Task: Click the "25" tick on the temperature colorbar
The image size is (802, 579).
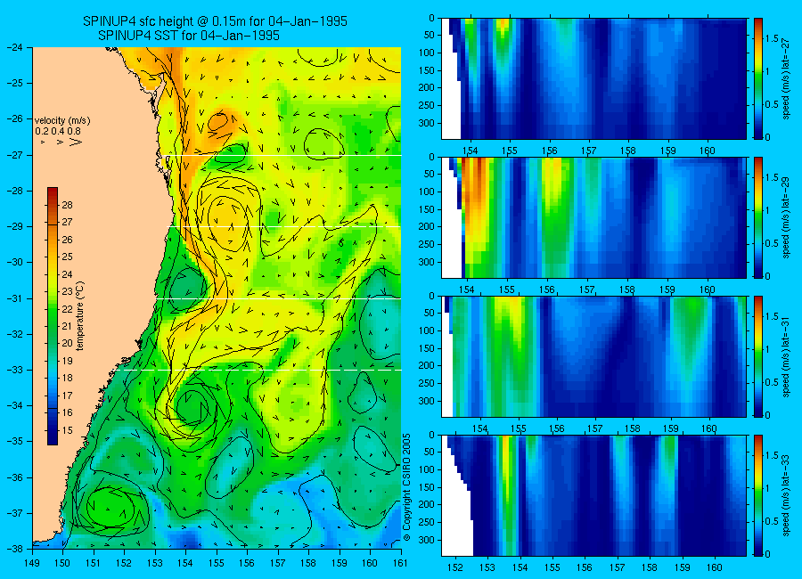Action: (67, 257)
